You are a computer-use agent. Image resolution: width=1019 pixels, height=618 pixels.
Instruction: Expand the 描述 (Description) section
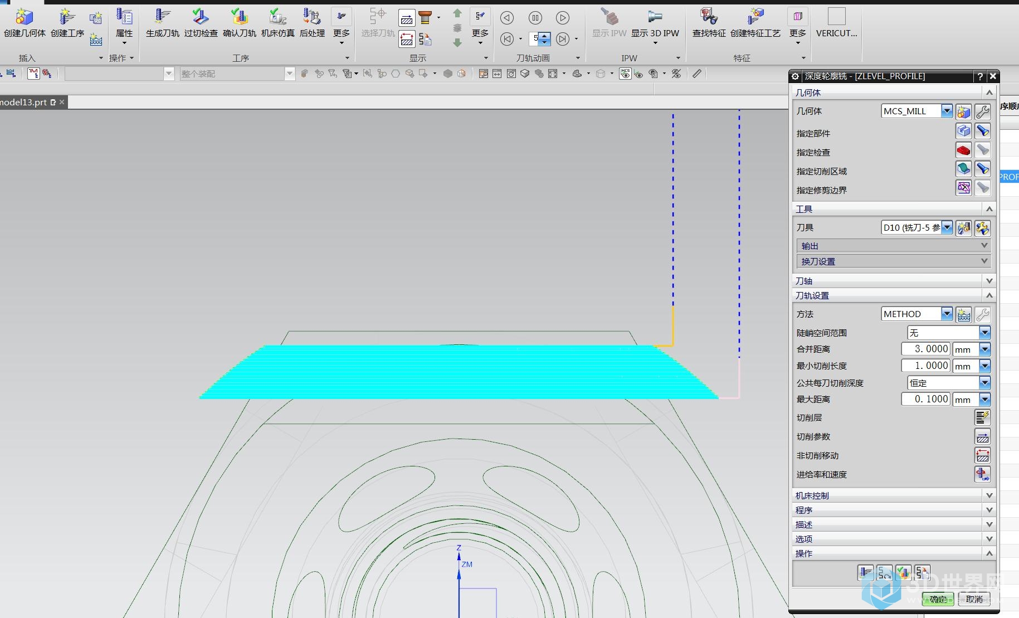[x=894, y=524]
